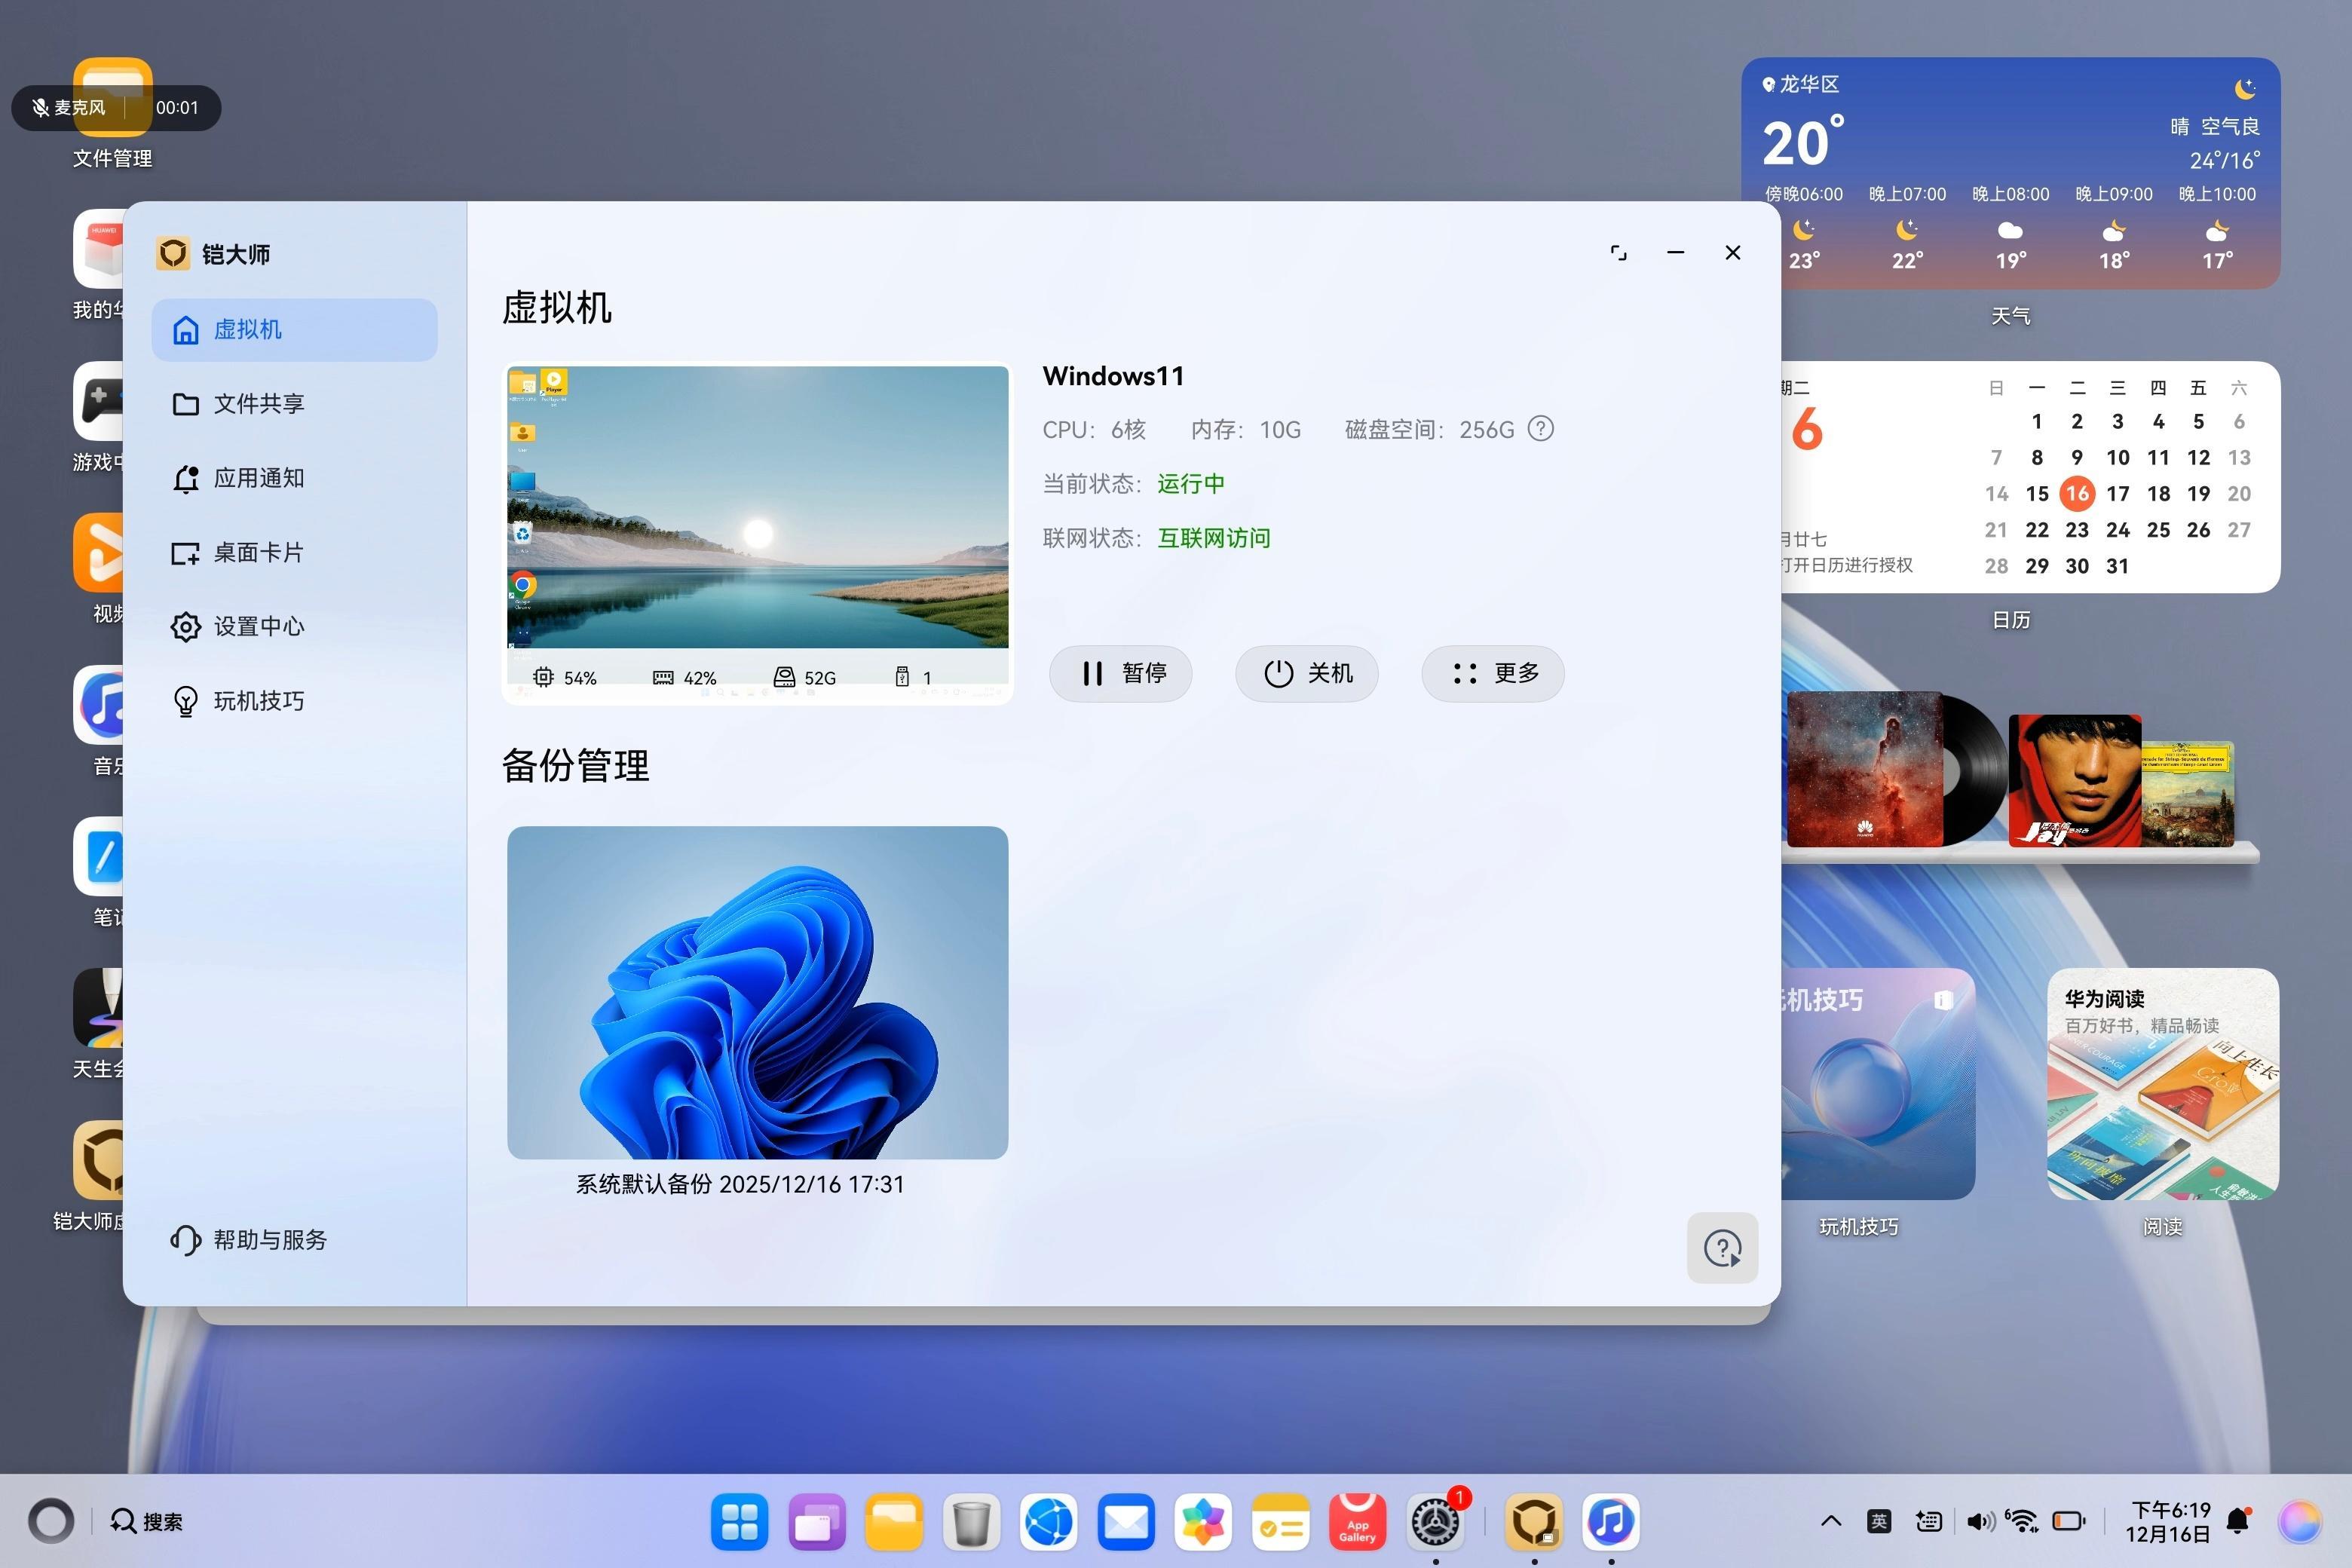The height and width of the screenshot is (1568, 2352).
Task: Launch Huawei Music from the dock
Action: [x=1611, y=1521]
